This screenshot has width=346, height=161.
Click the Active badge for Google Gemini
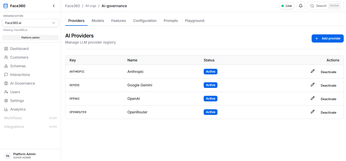(x=211, y=85)
